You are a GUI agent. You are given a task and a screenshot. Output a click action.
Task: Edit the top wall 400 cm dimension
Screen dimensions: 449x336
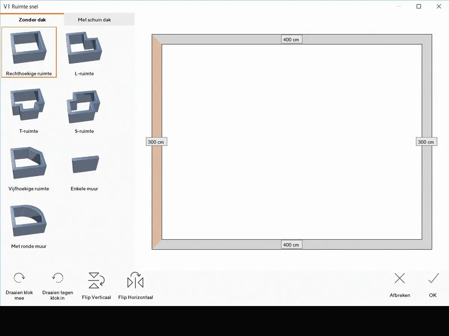pyautogui.click(x=291, y=39)
